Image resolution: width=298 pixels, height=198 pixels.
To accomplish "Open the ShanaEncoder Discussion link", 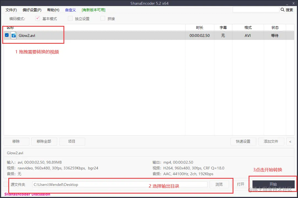I will (27, 194).
